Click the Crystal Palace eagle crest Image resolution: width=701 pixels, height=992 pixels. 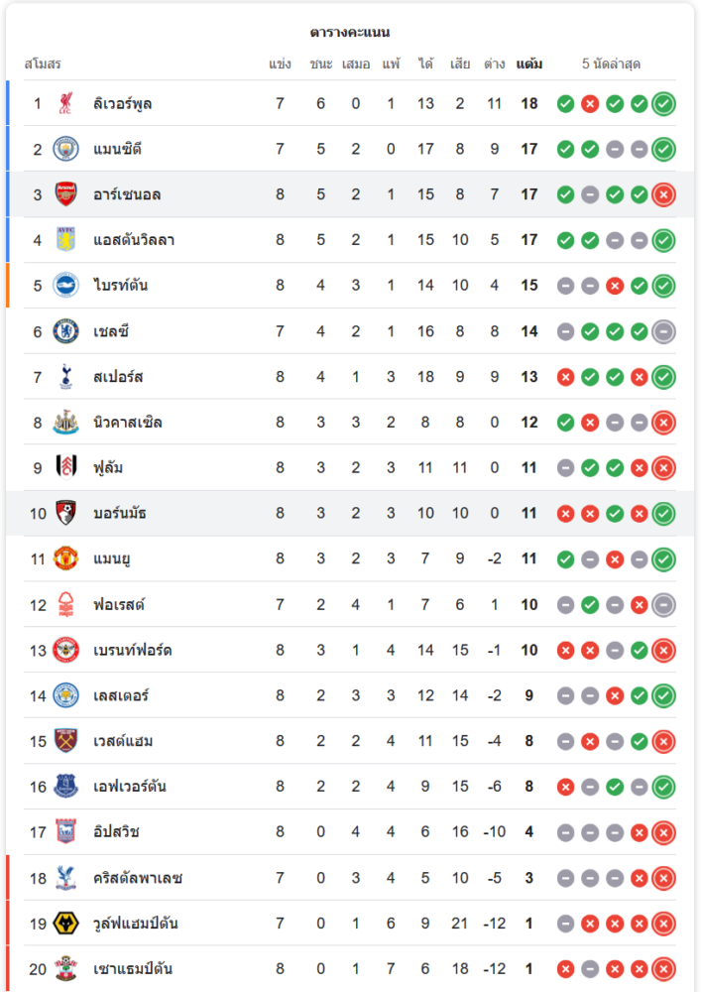coord(65,878)
